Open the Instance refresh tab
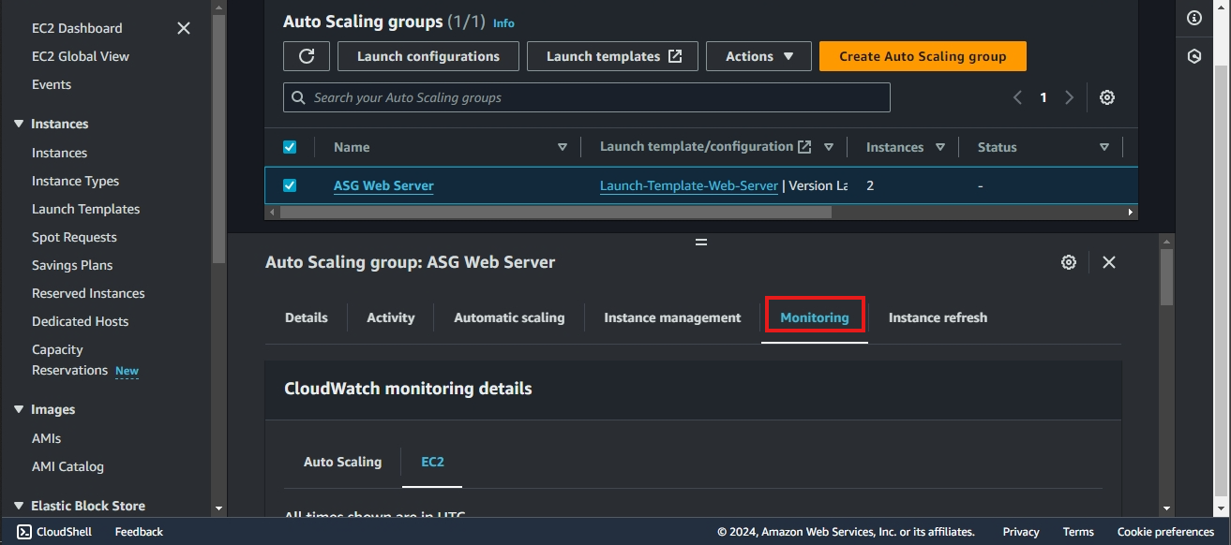The width and height of the screenshot is (1231, 545). 938,317
